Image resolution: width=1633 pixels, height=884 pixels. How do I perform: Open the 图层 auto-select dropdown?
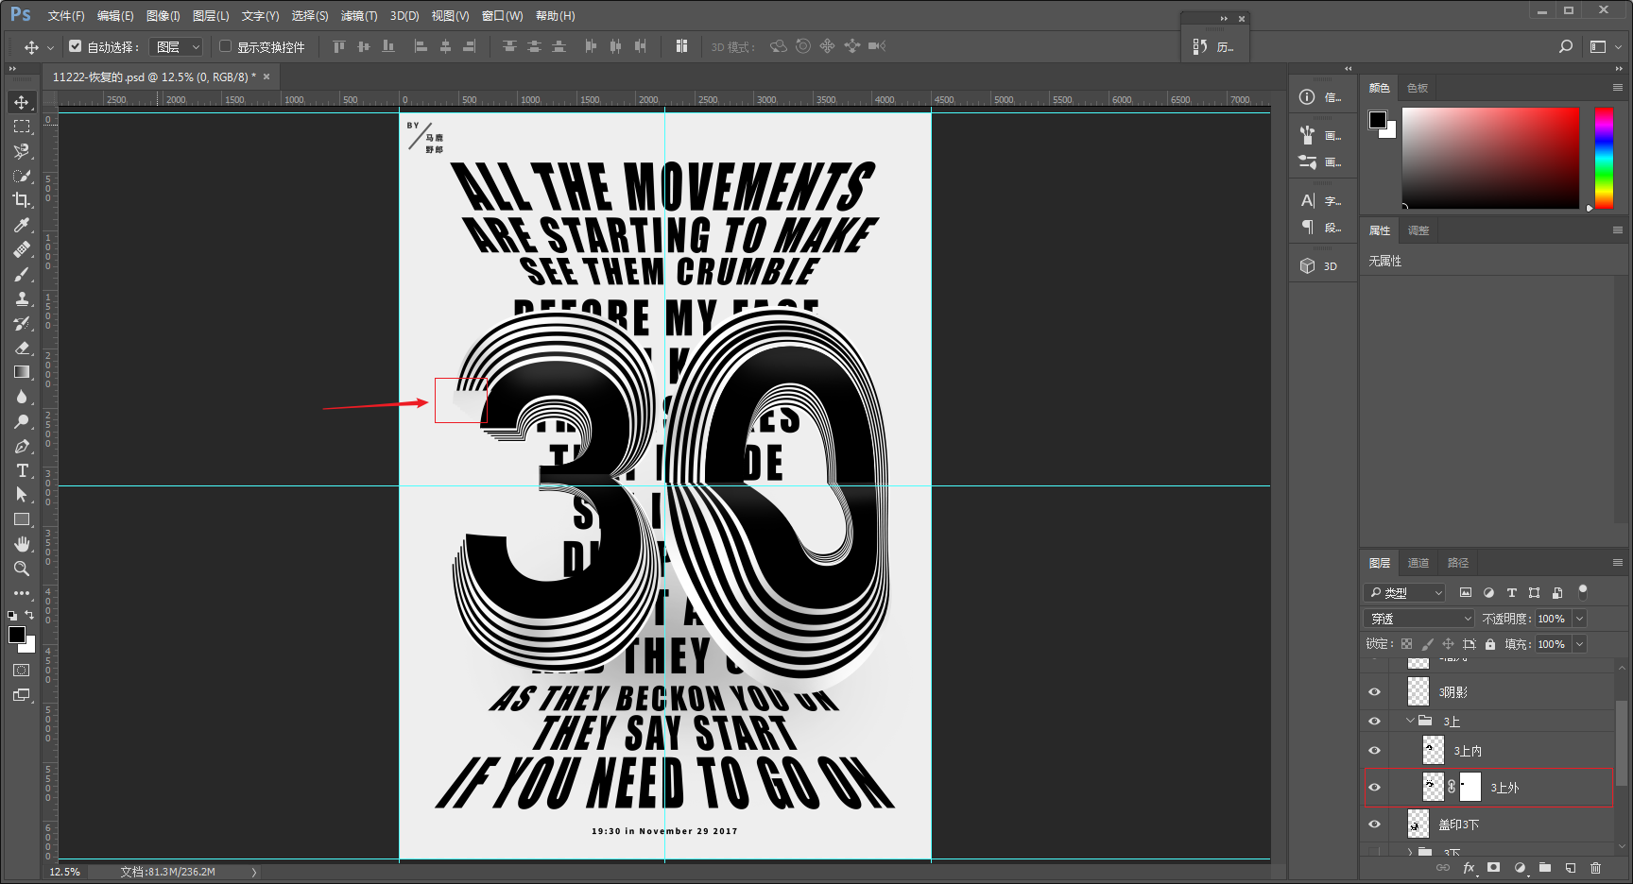click(178, 46)
